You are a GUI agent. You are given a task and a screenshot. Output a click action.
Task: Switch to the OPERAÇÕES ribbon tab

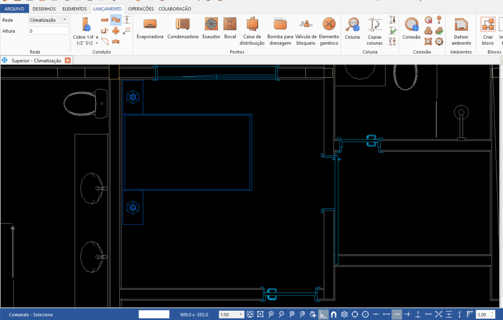pos(141,9)
